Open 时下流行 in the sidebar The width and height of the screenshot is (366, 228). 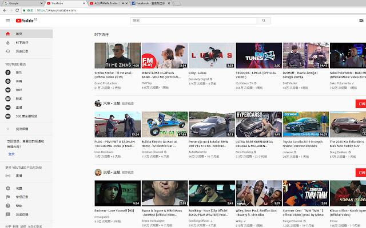click(x=21, y=42)
